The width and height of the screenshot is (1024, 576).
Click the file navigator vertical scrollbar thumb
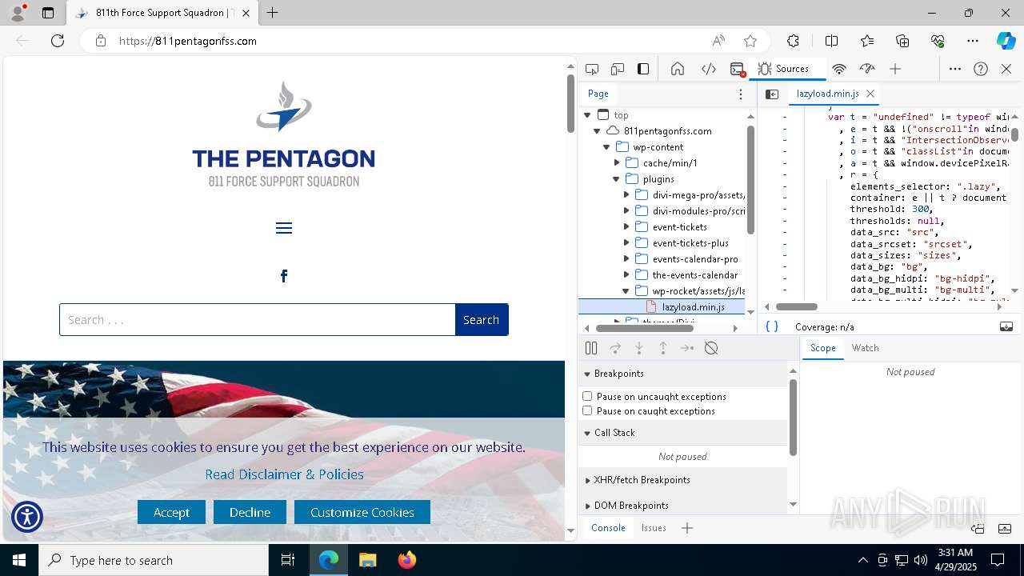[751, 180]
